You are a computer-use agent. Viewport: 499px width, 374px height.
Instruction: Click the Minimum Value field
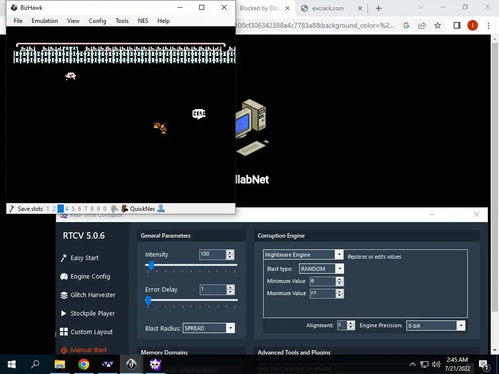323,281
